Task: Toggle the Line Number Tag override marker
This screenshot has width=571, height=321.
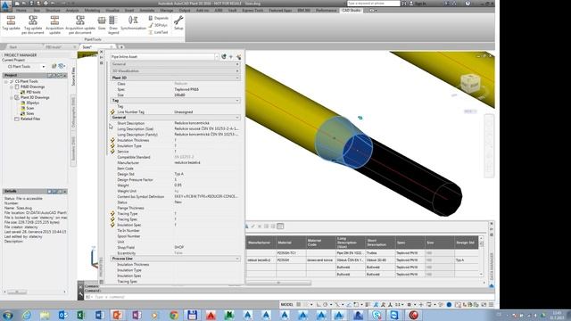Action: (113, 112)
